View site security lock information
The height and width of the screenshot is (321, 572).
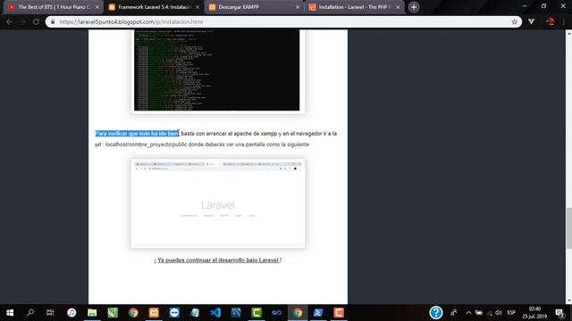click(x=53, y=21)
